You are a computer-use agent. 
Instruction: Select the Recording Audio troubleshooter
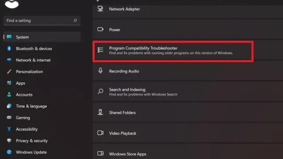tap(187, 71)
